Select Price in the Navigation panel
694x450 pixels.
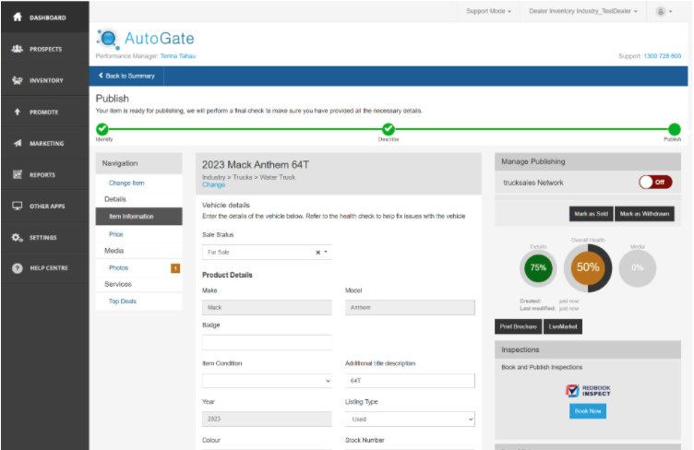pos(116,234)
